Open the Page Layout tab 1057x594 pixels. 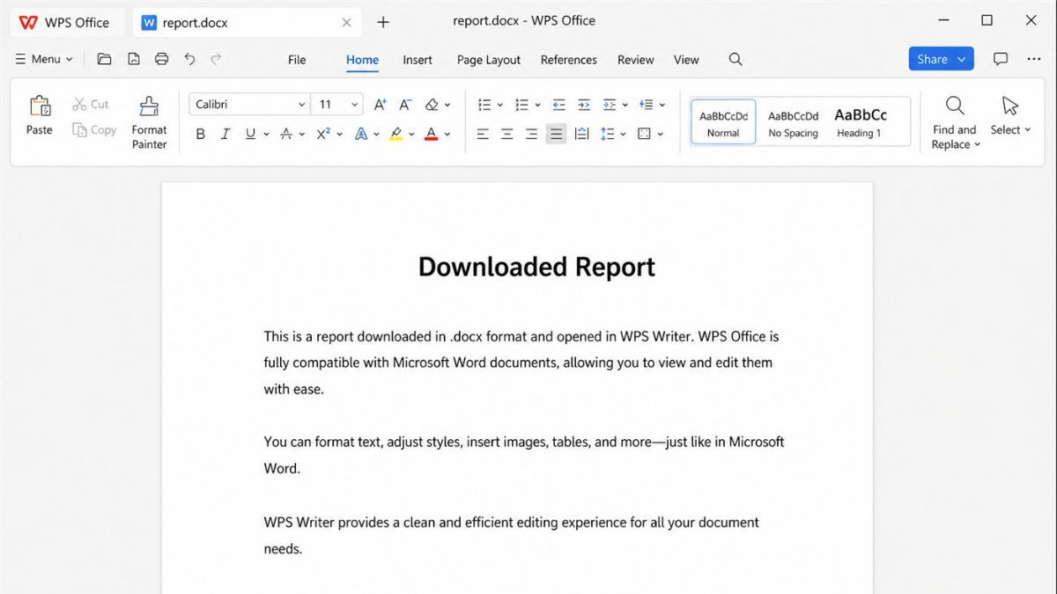click(x=489, y=60)
